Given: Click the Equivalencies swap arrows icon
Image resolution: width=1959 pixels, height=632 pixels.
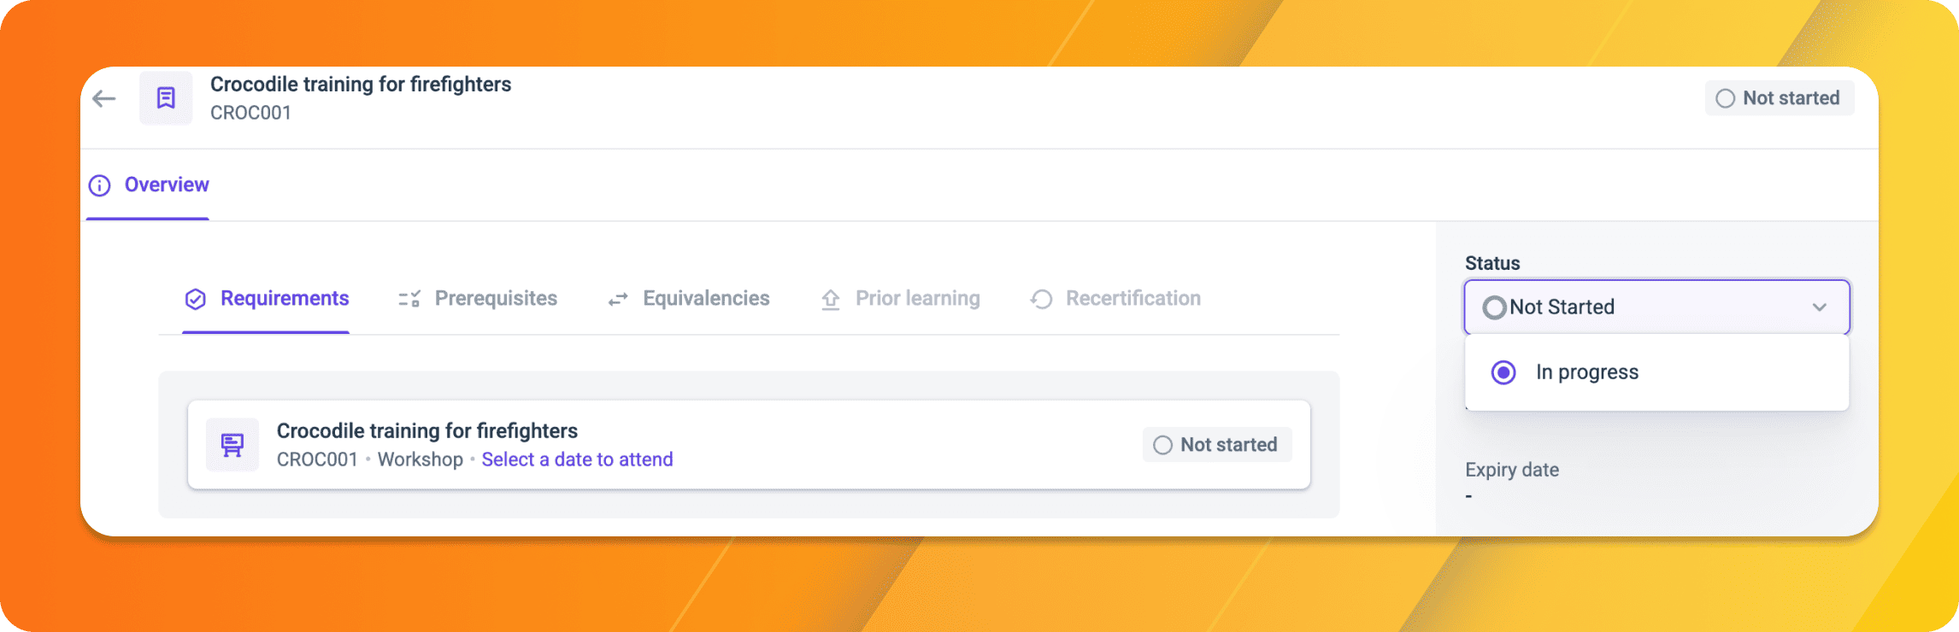Looking at the screenshot, I should tap(618, 299).
